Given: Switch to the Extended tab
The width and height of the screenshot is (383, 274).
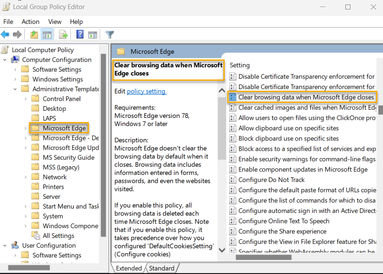Looking at the screenshot, I should [129, 268].
